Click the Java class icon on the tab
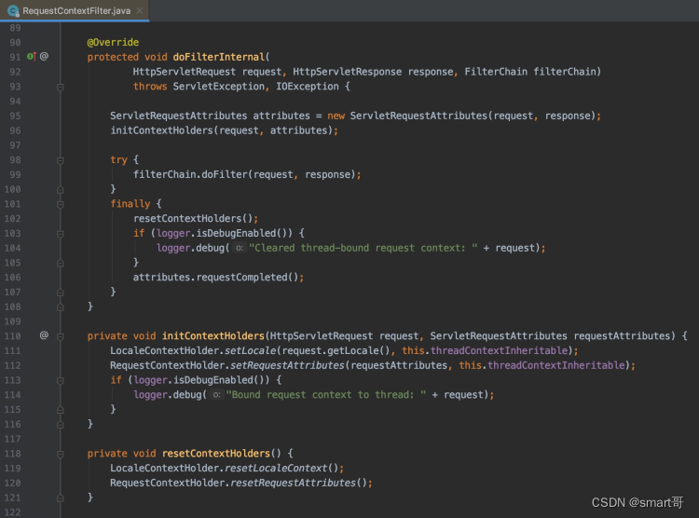This screenshot has width=699, height=518. coord(13,10)
